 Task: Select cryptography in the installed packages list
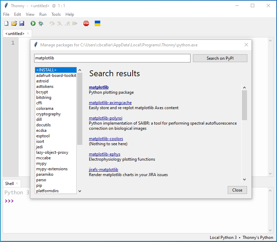coord(48,114)
